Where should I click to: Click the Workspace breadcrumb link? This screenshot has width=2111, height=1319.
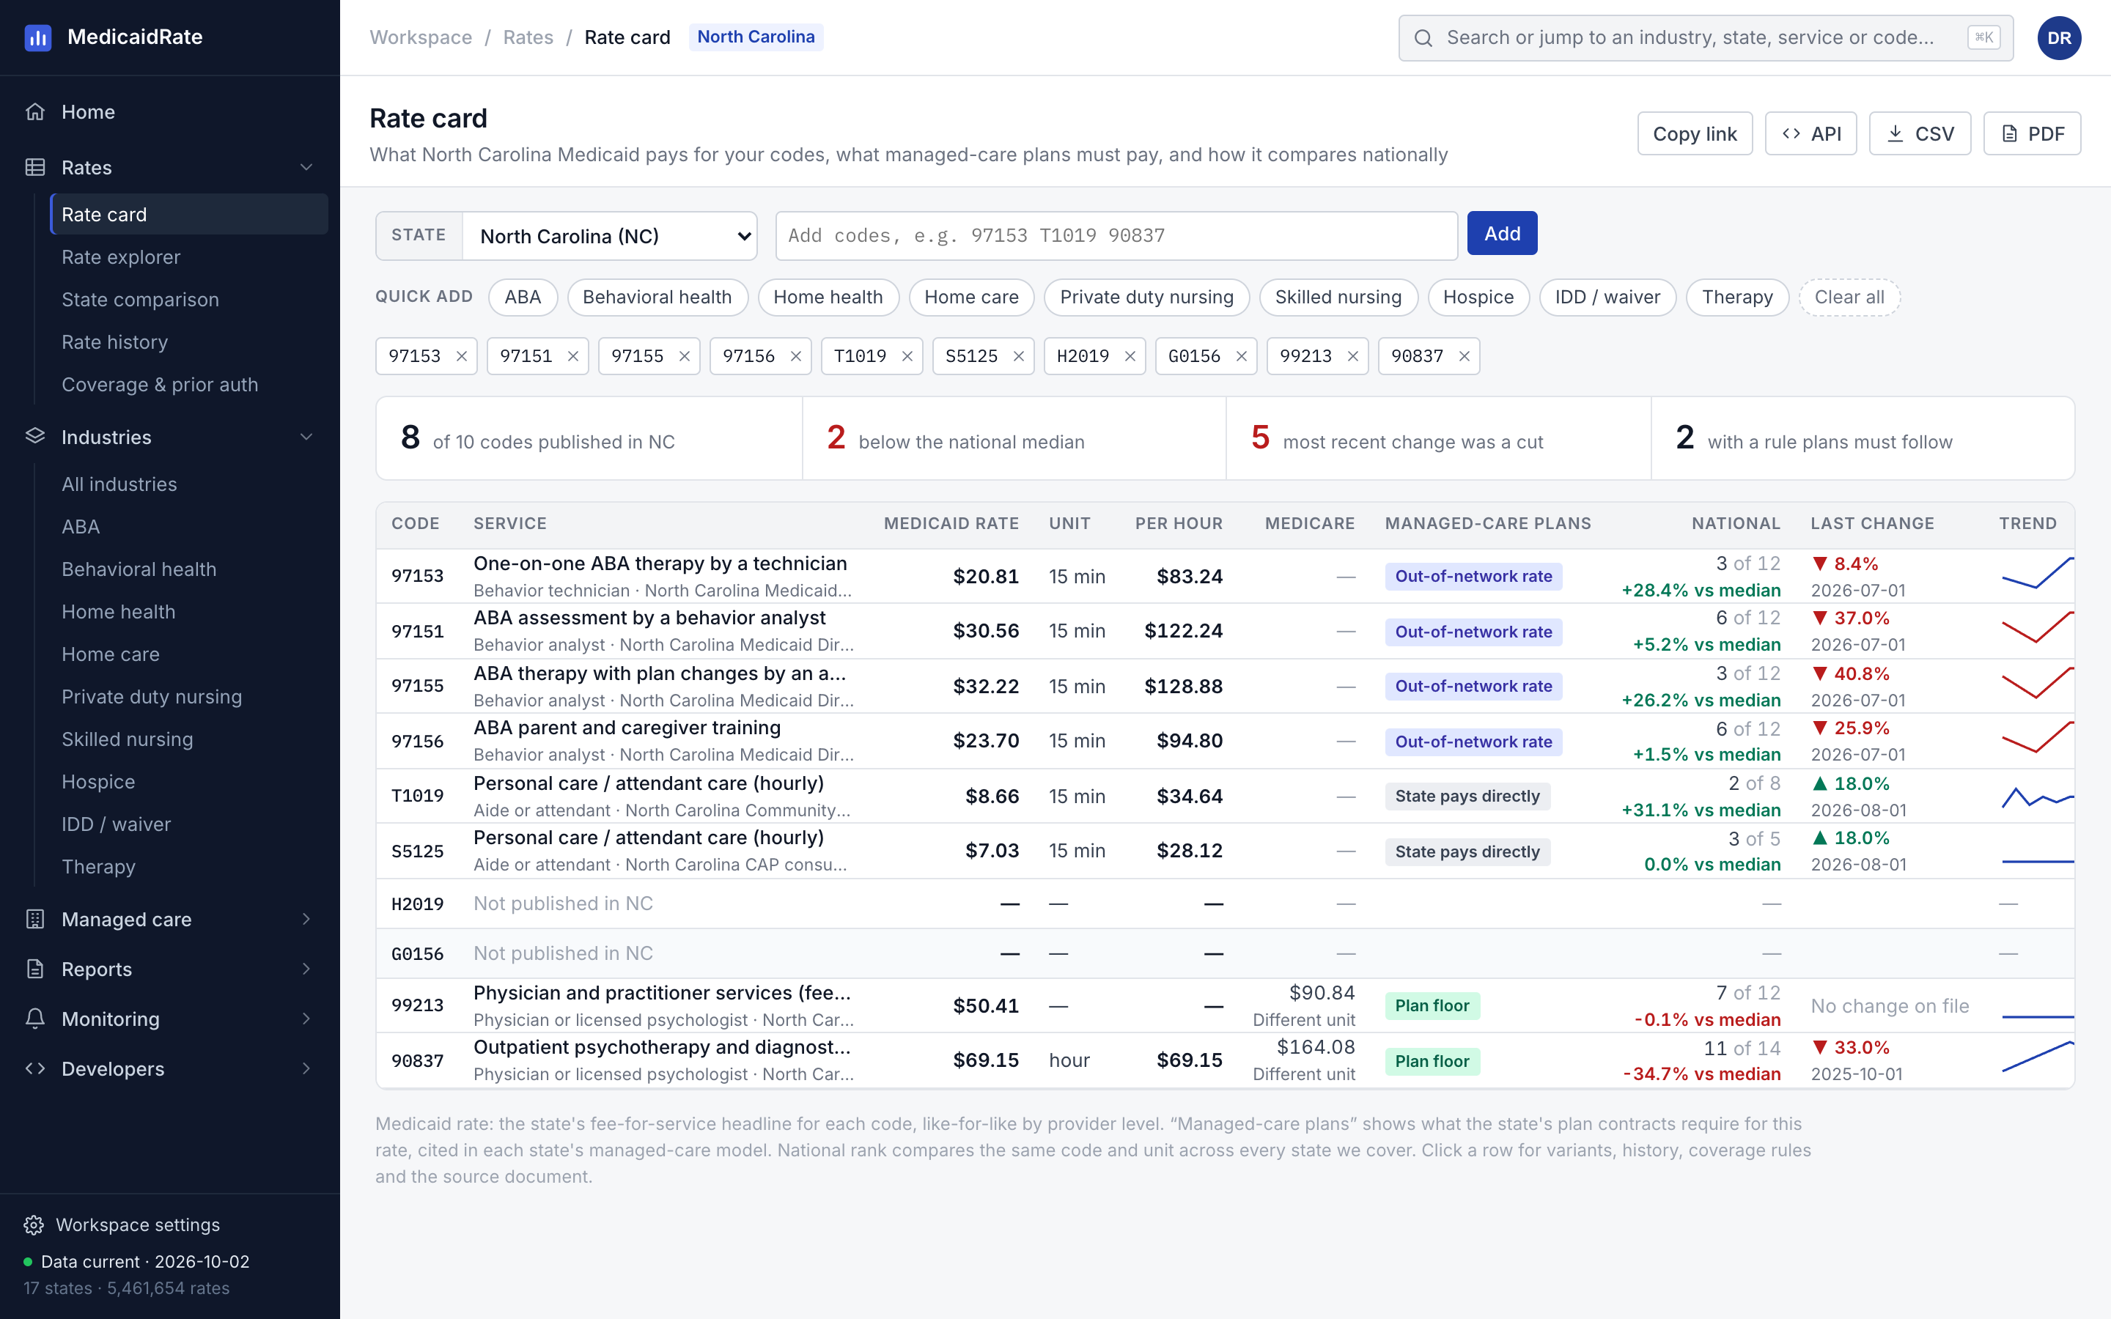(421, 37)
